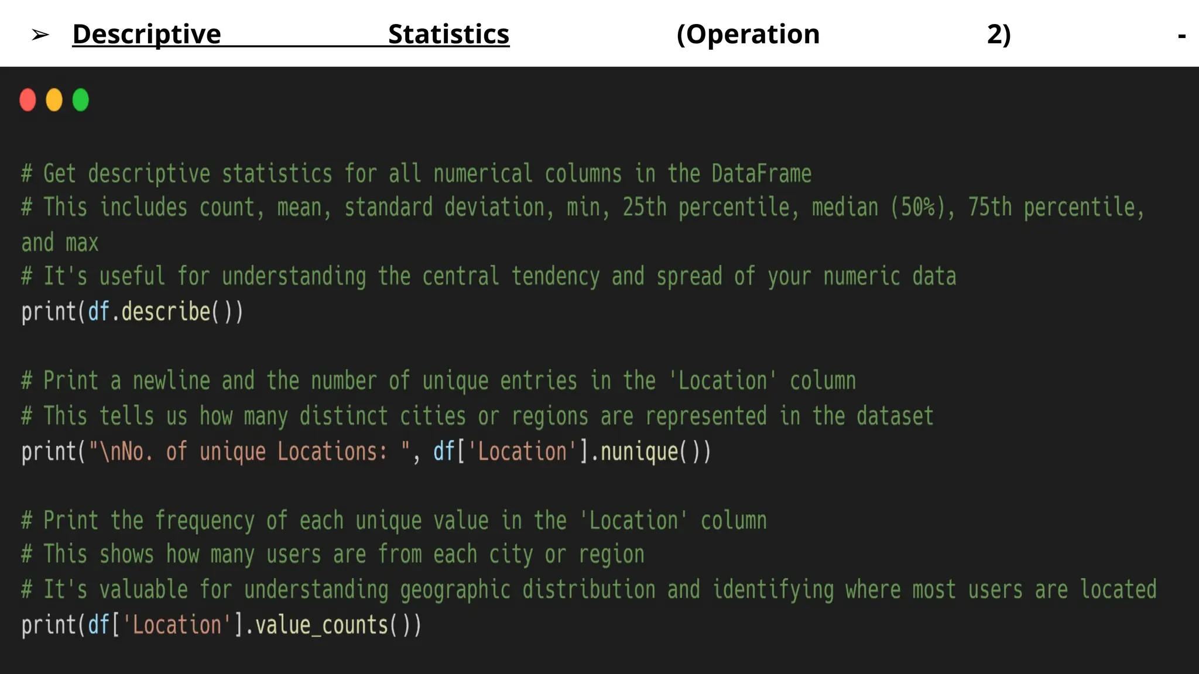The height and width of the screenshot is (674, 1199).
Task: Click comment 'Print the frequency of each unique value'
Action: tap(393, 520)
